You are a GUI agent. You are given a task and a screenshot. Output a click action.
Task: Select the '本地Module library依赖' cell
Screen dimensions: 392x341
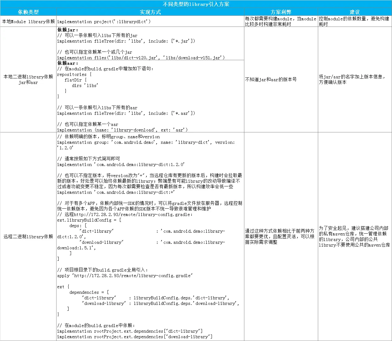click(28, 22)
